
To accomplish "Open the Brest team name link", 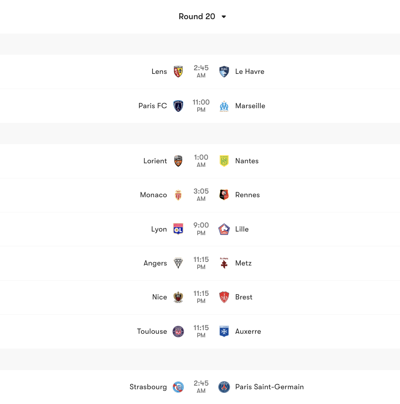I will pos(244,297).
